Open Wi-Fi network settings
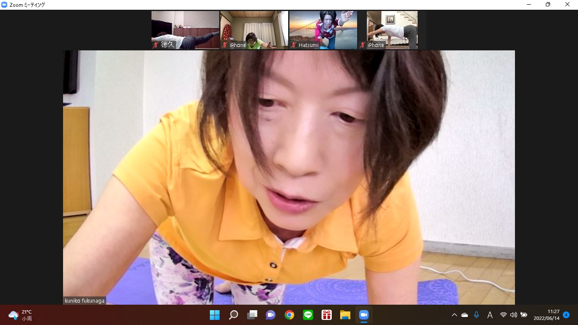 click(504, 315)
